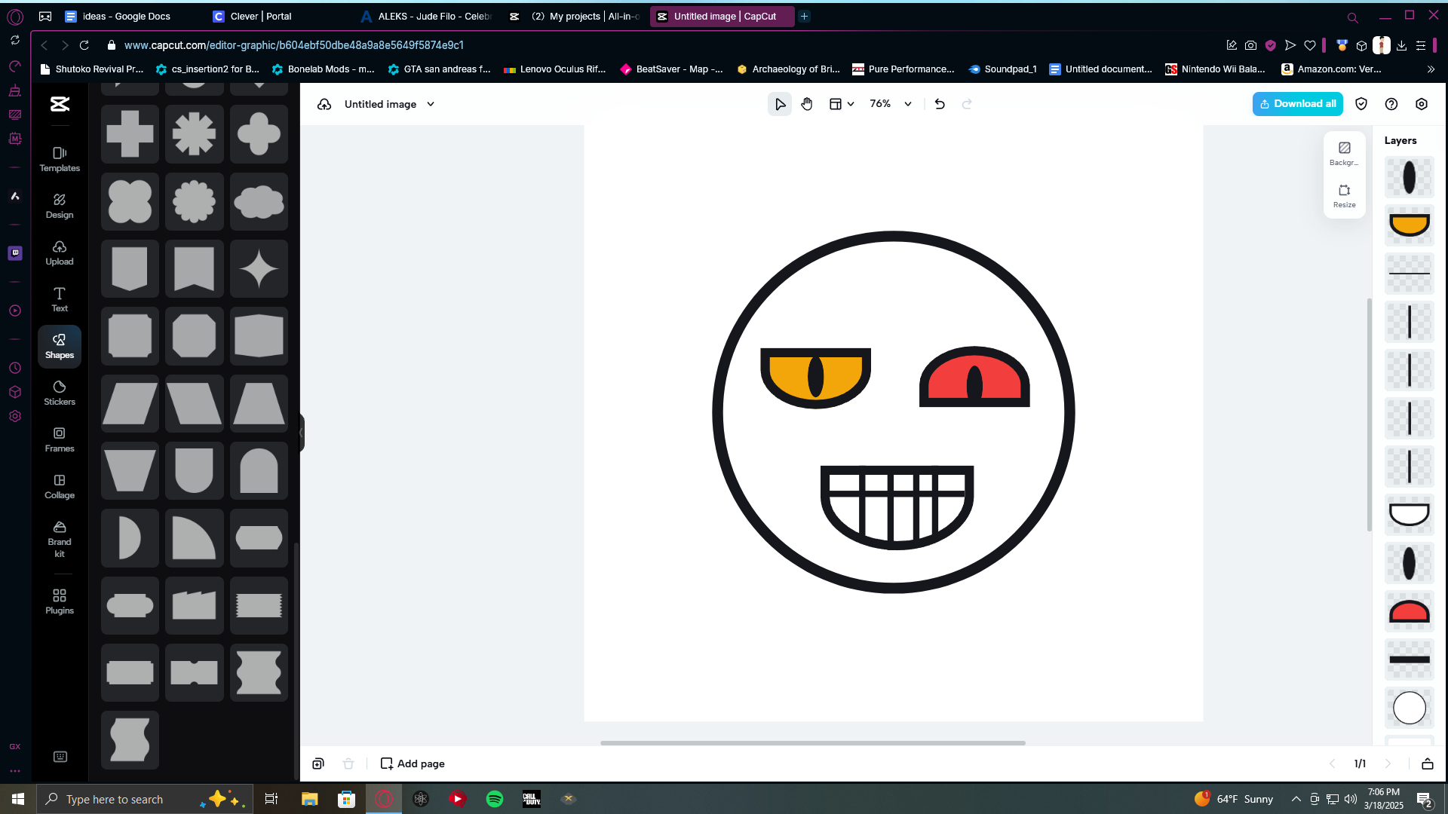Insert the four-point star shape
The width and height of the screenshot is (1448, 814).
pos(259,268)
